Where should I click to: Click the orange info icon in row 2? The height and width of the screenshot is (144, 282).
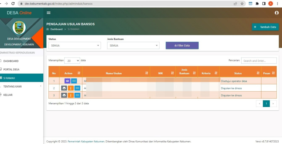click(x=70, y=88)
